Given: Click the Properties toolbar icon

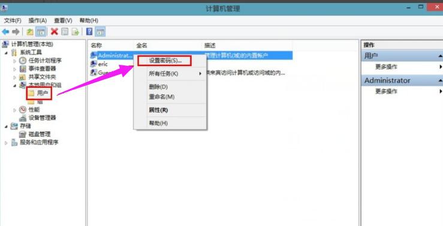Looking at the screenshot, I should click(x=65, y=32).
